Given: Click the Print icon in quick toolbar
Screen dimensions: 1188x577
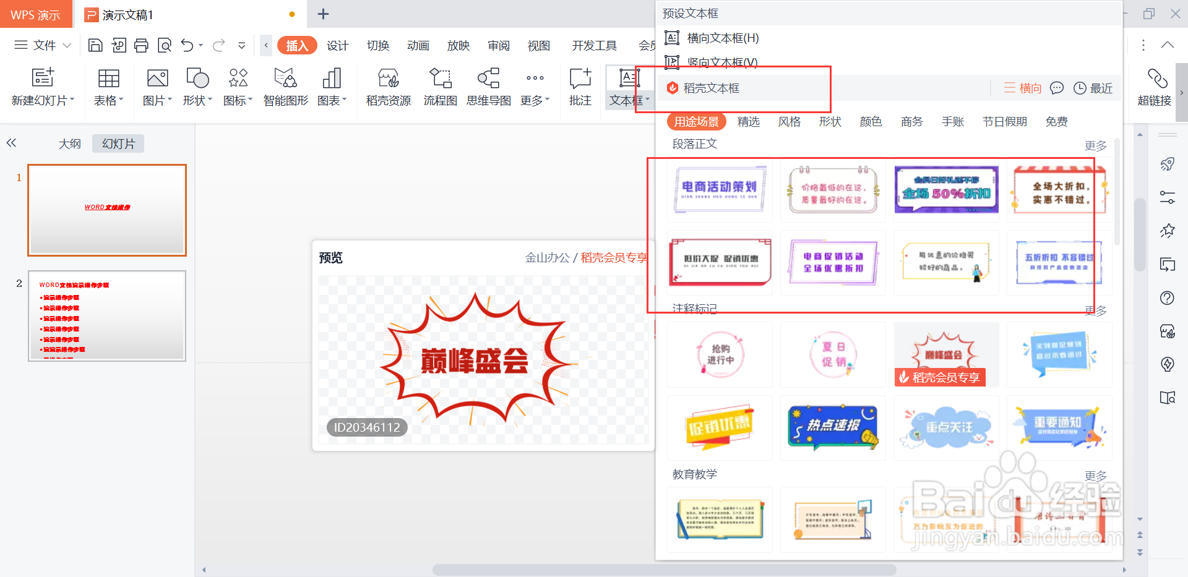Looking at the screenshot, I should coord(141,45).
